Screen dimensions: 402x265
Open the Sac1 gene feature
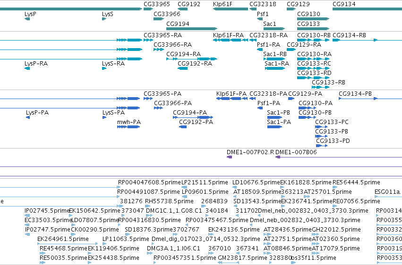[x=274, y=29]
